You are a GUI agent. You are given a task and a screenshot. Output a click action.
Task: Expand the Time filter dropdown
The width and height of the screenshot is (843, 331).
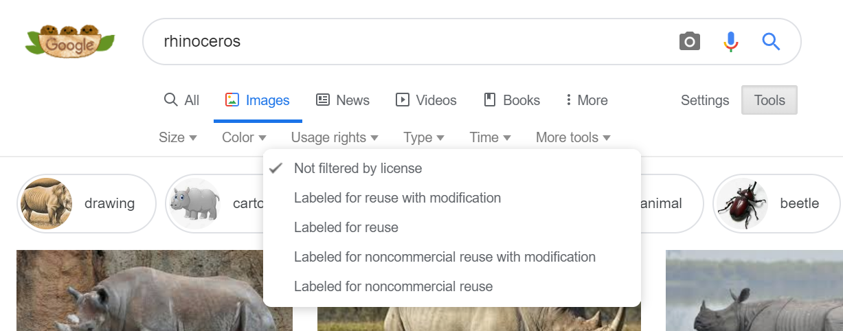point(490,137)
